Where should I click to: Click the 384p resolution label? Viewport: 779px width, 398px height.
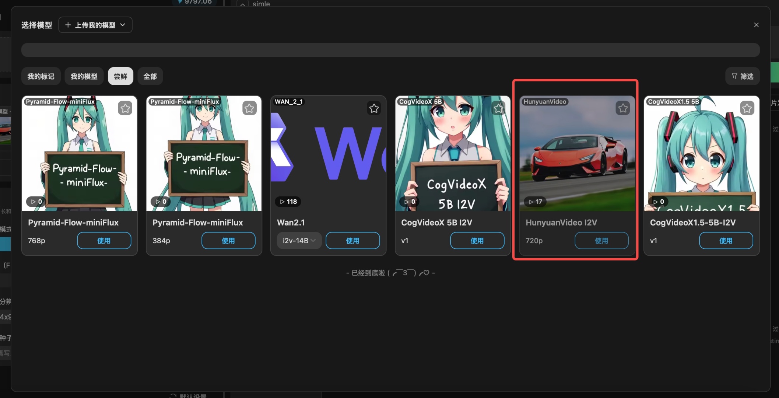161,241
